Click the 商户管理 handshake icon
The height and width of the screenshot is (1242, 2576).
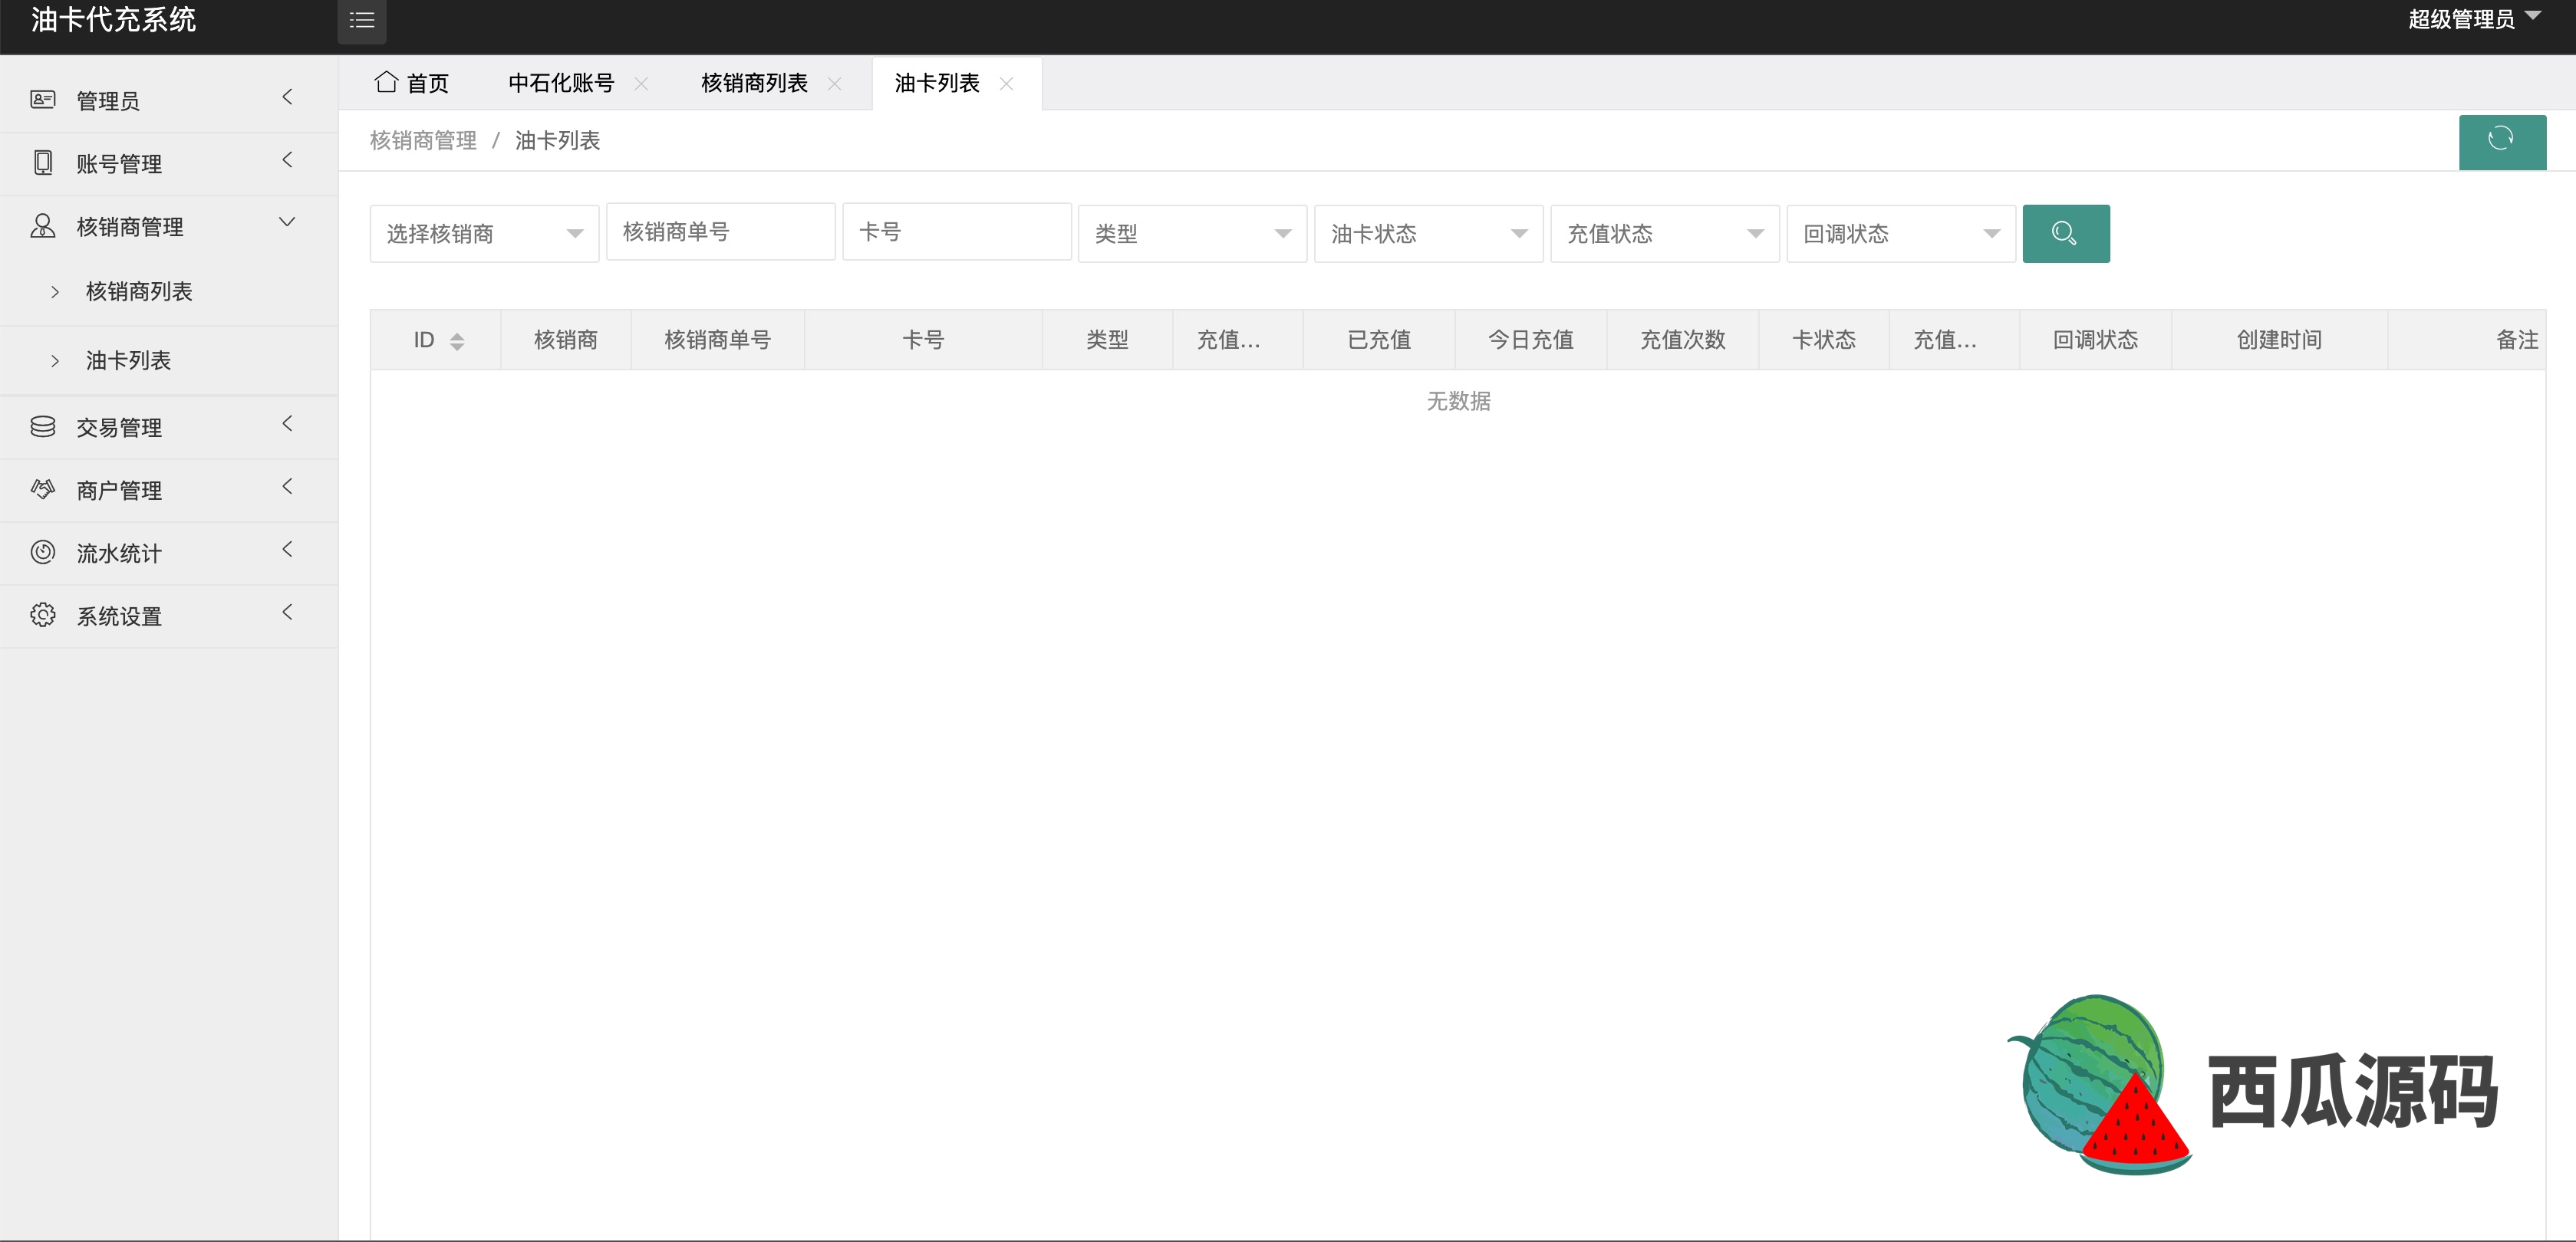point(43,490)
